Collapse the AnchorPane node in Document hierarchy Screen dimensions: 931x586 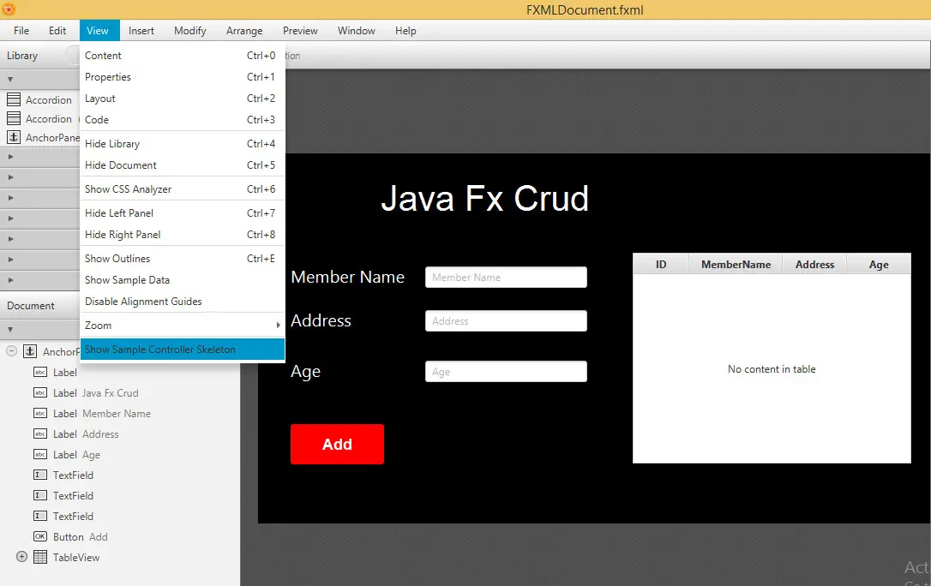[x=11, y=350]
